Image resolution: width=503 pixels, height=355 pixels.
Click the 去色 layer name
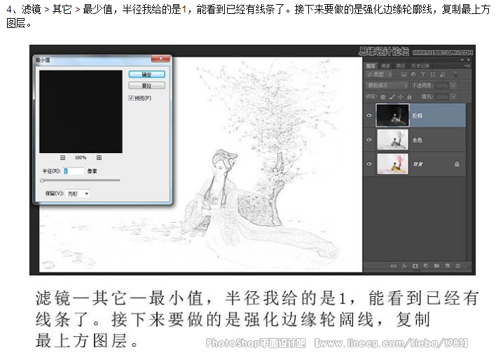tap(418, 140)
